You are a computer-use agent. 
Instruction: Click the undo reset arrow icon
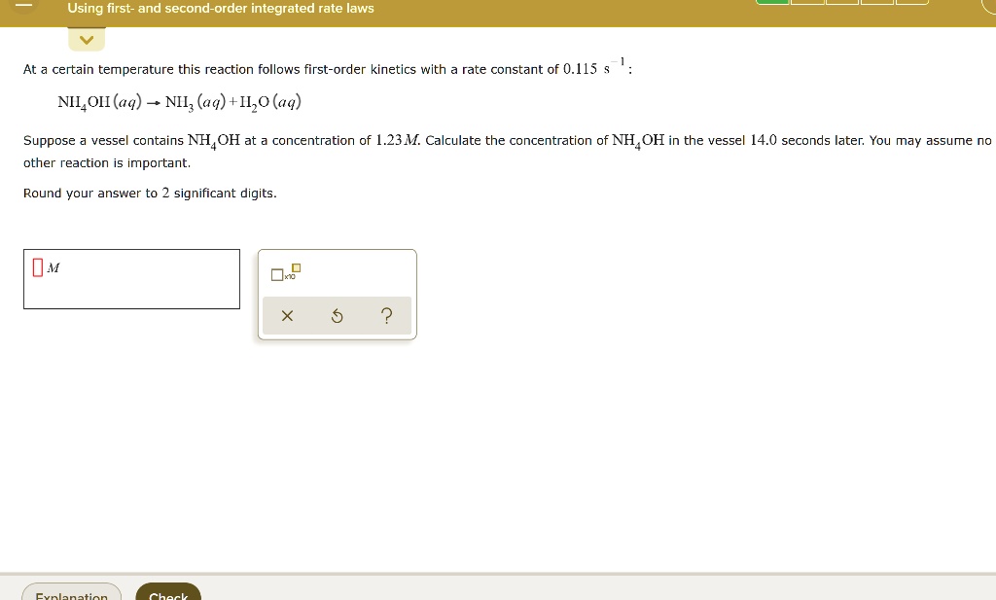pyautogui.click(x=337, y=315)
